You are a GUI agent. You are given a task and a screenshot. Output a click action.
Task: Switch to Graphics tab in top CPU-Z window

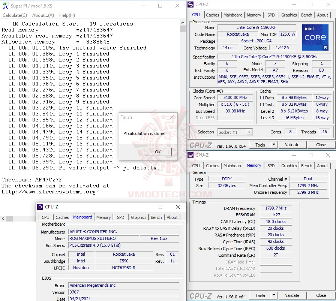(x=289, y=15)
